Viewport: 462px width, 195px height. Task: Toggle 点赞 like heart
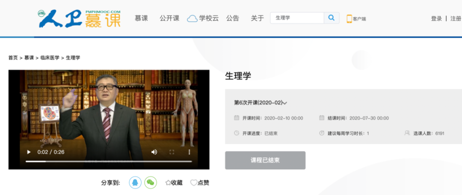[200, 183]
